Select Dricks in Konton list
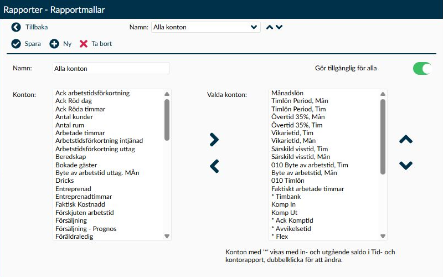Screen dimensions: 443x277 coord(64,181)
